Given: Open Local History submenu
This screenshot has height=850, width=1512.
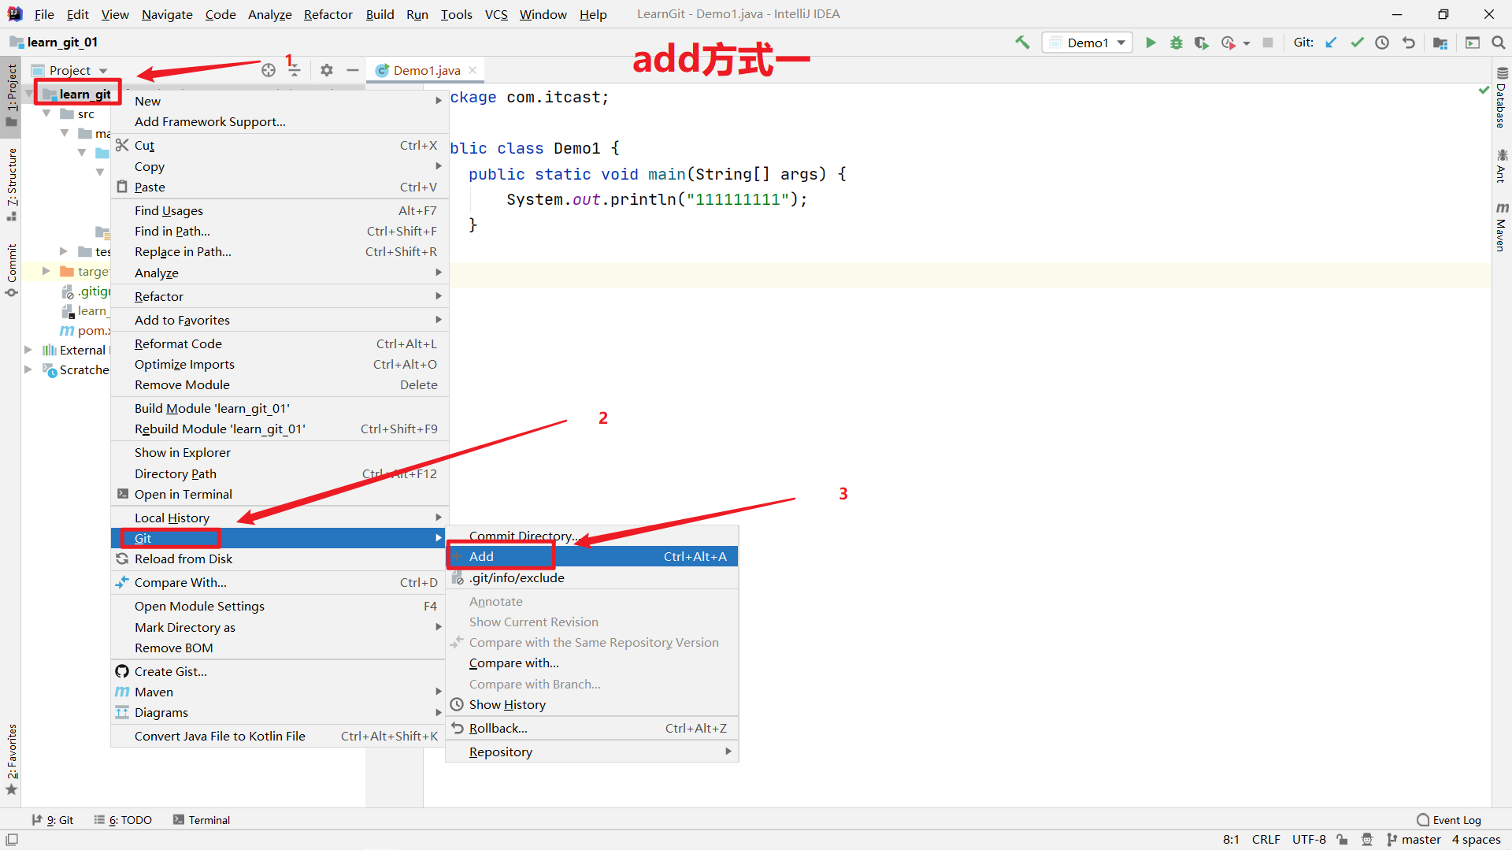Looking at the screenshot, I should coord(280,518).
